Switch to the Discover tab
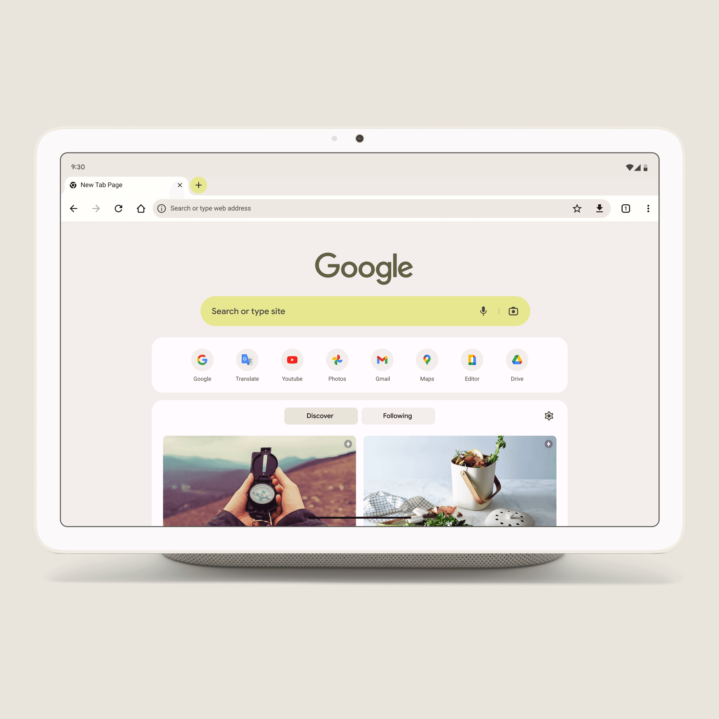The image size is (719, 719). point(321,415)
